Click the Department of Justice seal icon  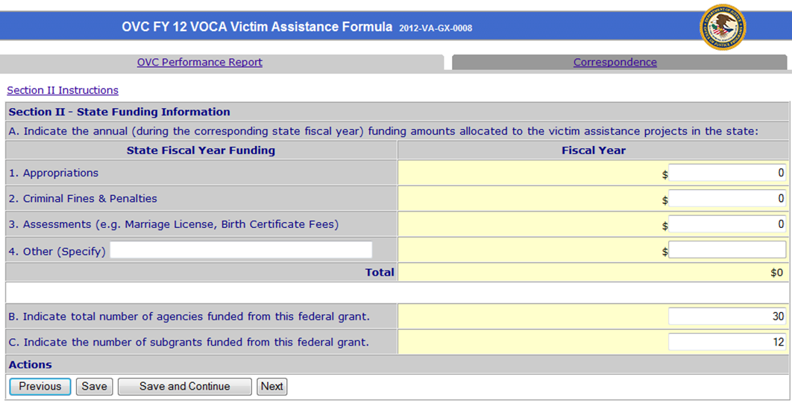click(722, 27)
